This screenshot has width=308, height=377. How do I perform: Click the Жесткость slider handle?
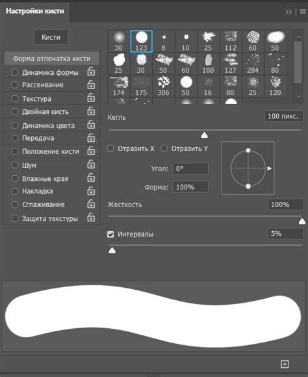pyautogui.click(x=302, y=221)
